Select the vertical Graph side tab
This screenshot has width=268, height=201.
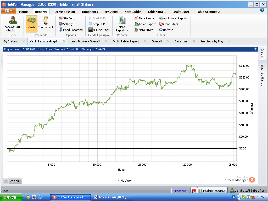point(262,53)
